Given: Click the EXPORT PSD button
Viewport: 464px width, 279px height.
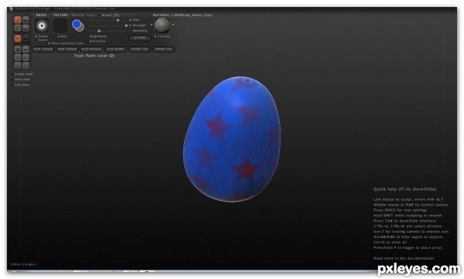Looking at the screenshot, I should coord(140,49).
